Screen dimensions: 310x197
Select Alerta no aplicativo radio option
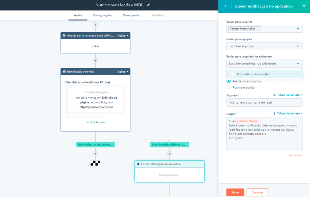[228, 81]
